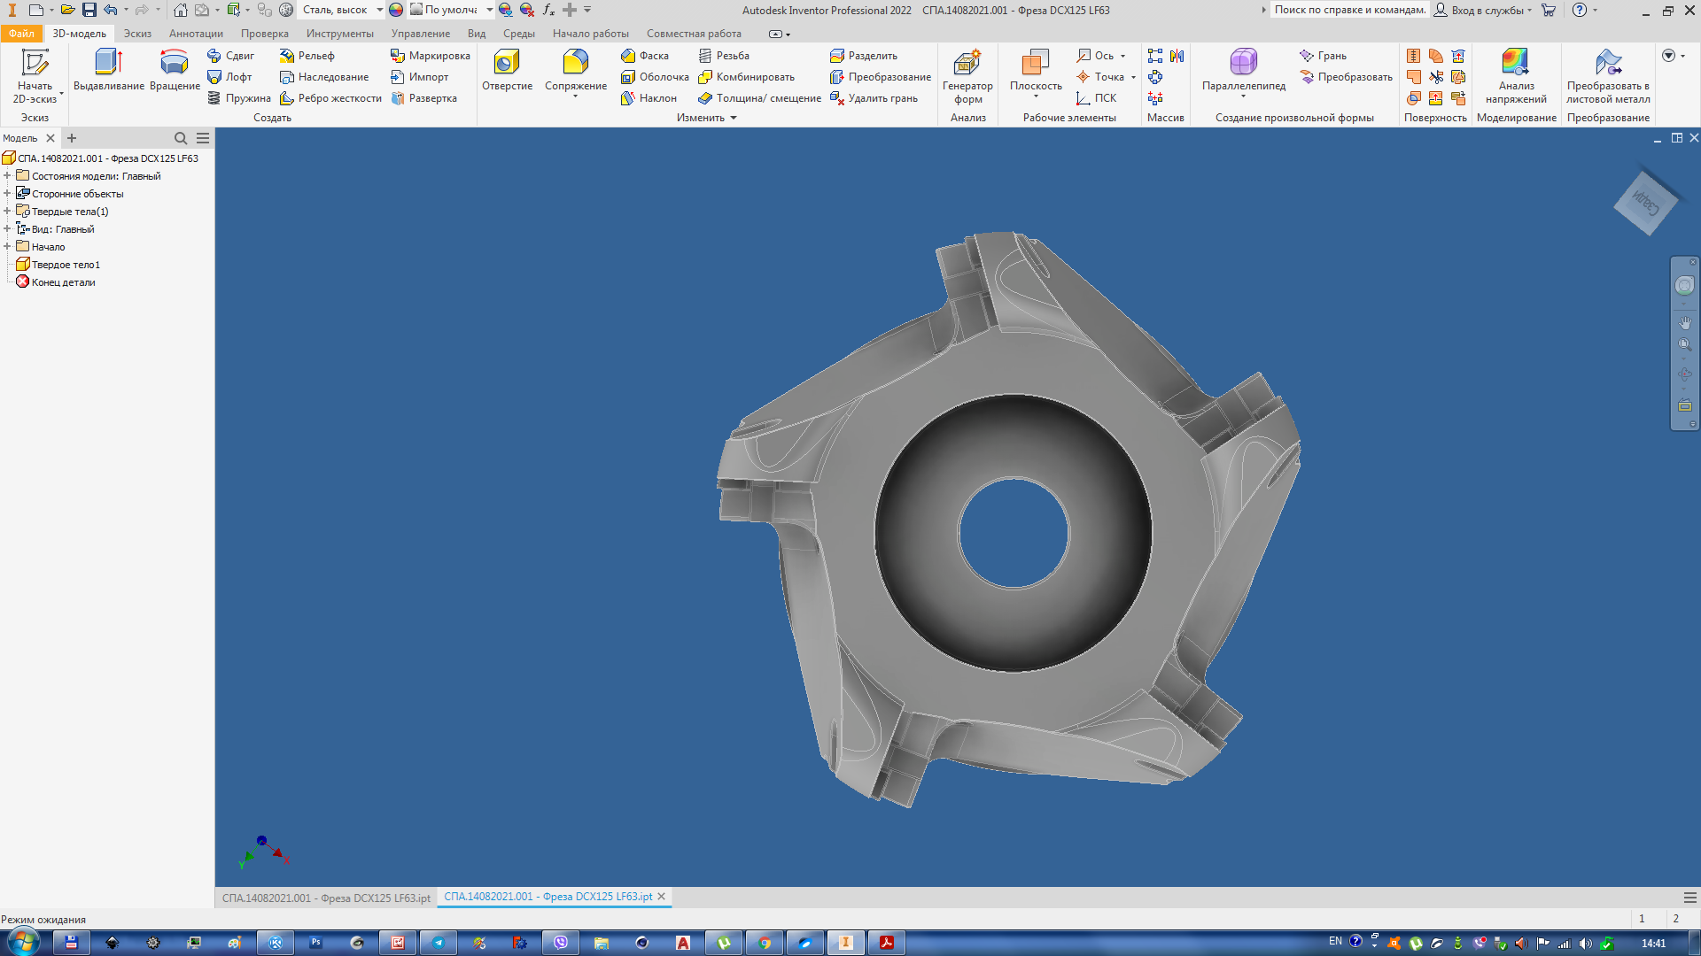The height and width of the screenshot is (956, 1701).
Task: Open Google Chrome from the taskbar
Action: pos(765,943)
